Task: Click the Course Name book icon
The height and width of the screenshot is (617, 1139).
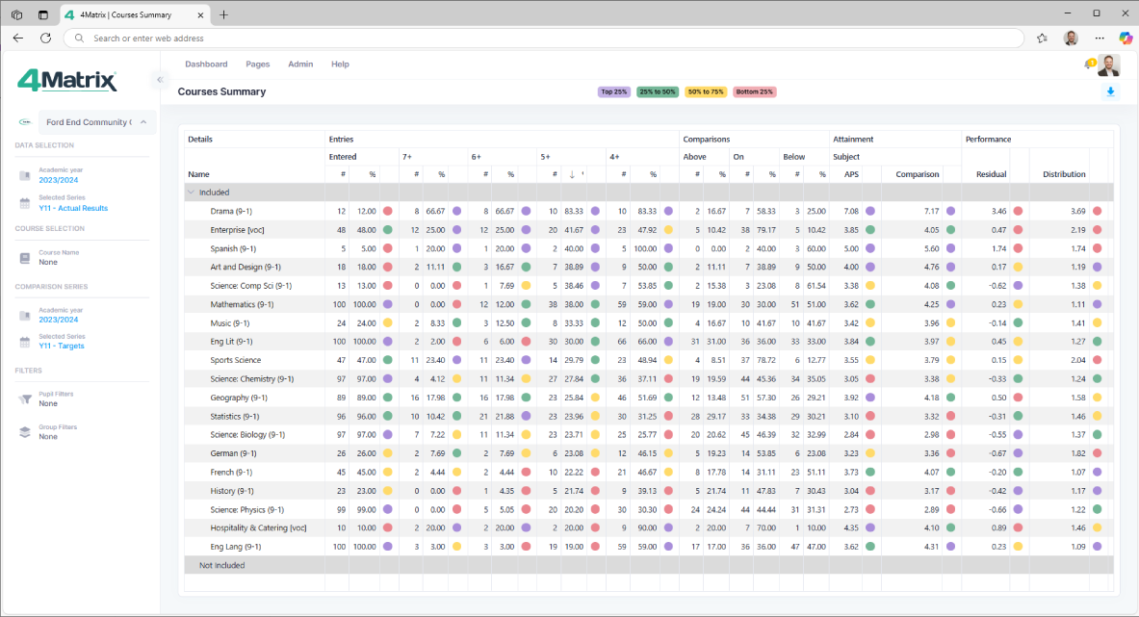Action: point(25,258)
